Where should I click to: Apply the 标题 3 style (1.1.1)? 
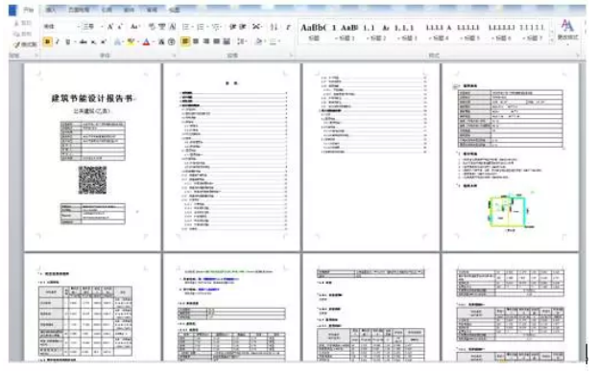407,32
